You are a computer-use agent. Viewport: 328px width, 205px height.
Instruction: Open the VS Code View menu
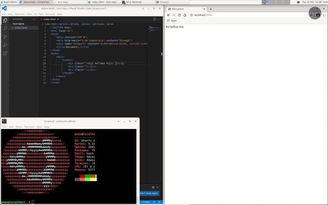click(29, 14)
